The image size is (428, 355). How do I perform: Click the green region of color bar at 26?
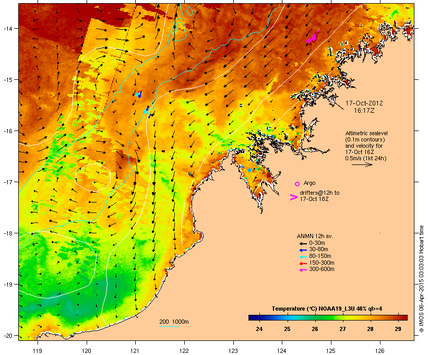click(x=315, y=317)
